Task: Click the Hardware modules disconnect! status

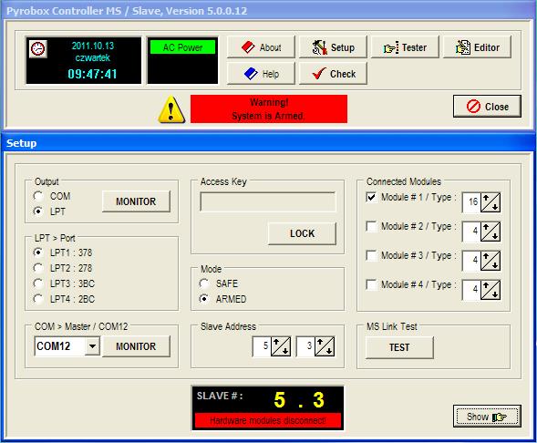Action: (268, 420)
